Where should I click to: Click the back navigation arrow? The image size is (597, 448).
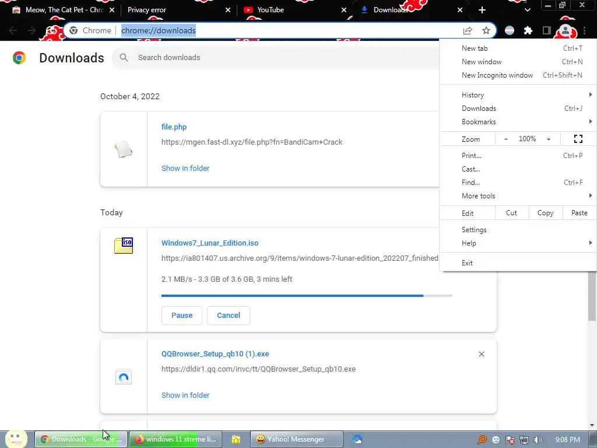click(x=13, y=30)
